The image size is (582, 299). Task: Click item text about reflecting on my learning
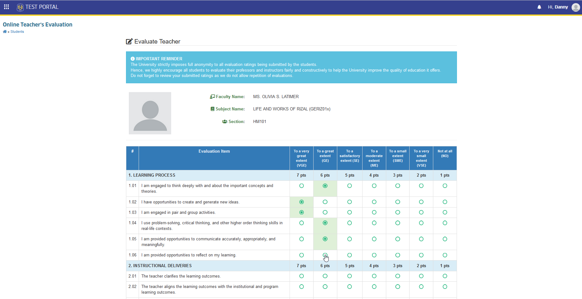(x=189, y=255)
